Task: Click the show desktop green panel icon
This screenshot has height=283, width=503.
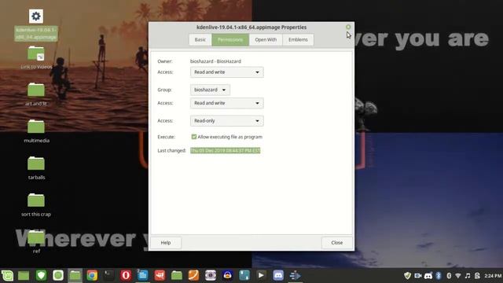Action: point(24,275)
